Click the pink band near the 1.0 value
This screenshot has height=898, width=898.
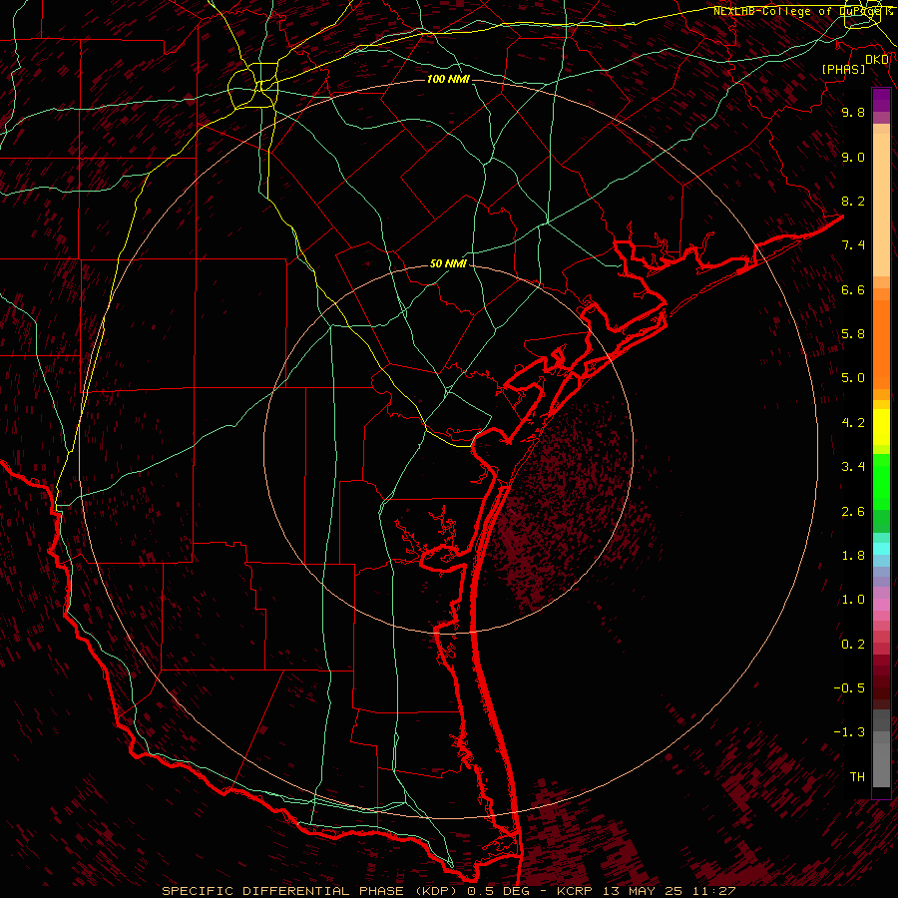881,605
